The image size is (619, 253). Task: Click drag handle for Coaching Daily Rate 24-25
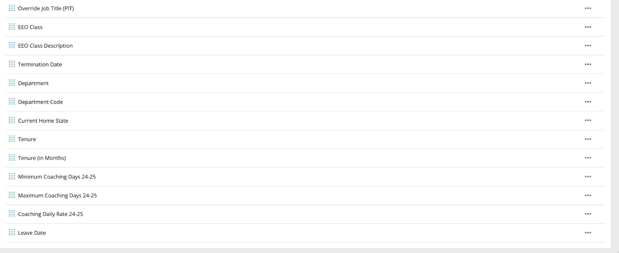point(12,214)
